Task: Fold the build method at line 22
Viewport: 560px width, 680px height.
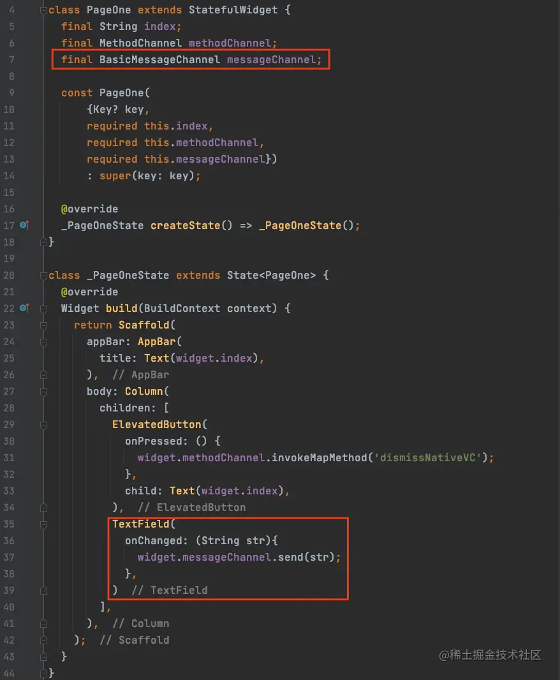Action: [x=43, y=309]
